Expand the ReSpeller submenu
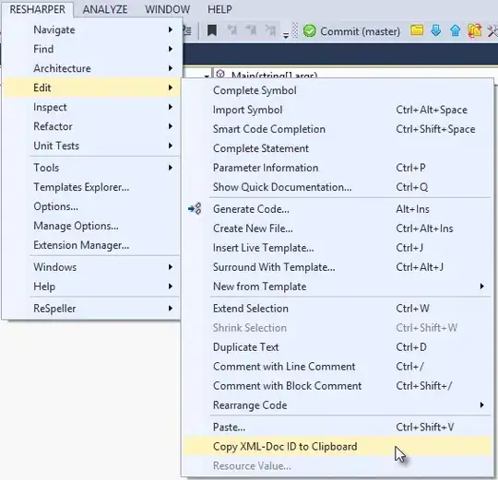The image size is (498, 480). 92,309
